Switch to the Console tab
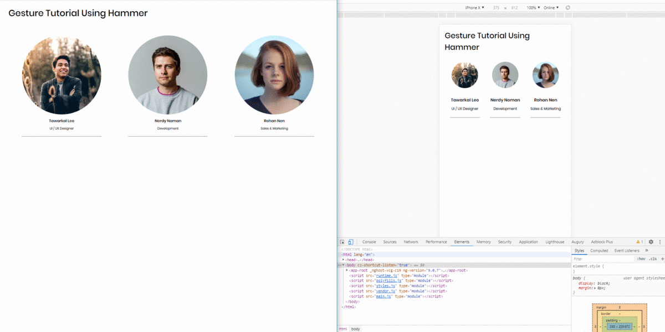 pos(369,242)
